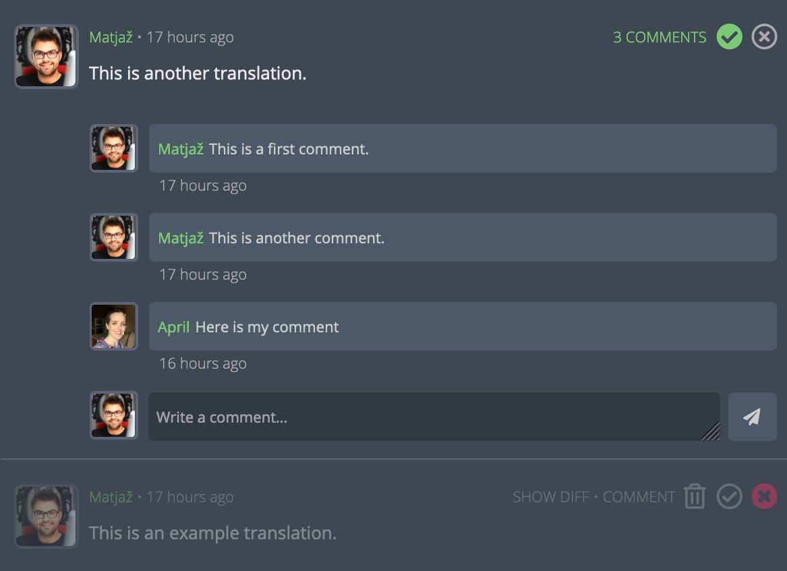
Task: Open SHOW DIFF for the example translation
Action: [551, 498]
